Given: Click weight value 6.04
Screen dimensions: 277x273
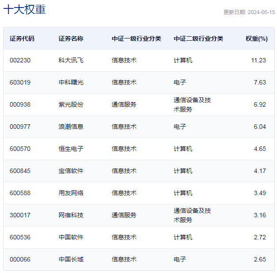Looking at the screenshot, I should tap(260, 127).
